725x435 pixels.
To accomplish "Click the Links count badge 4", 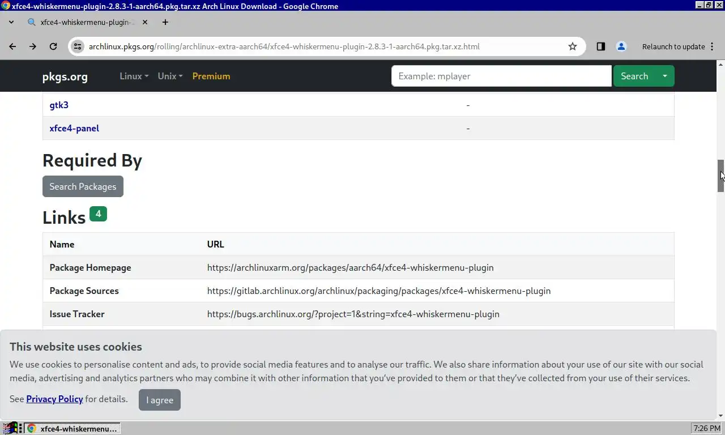I will click(98, 214).
